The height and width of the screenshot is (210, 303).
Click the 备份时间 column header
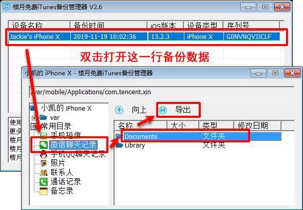tap(108, 25)
